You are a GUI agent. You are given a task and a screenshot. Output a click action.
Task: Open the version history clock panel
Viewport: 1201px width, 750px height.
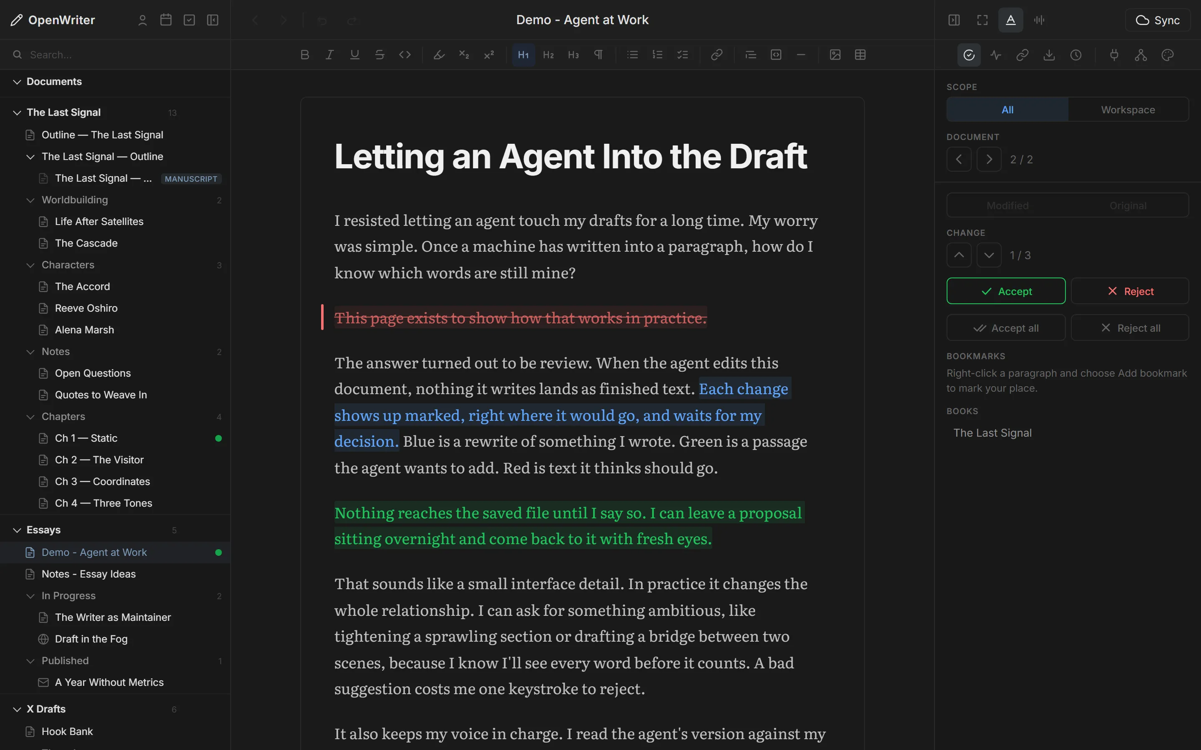1075,55
